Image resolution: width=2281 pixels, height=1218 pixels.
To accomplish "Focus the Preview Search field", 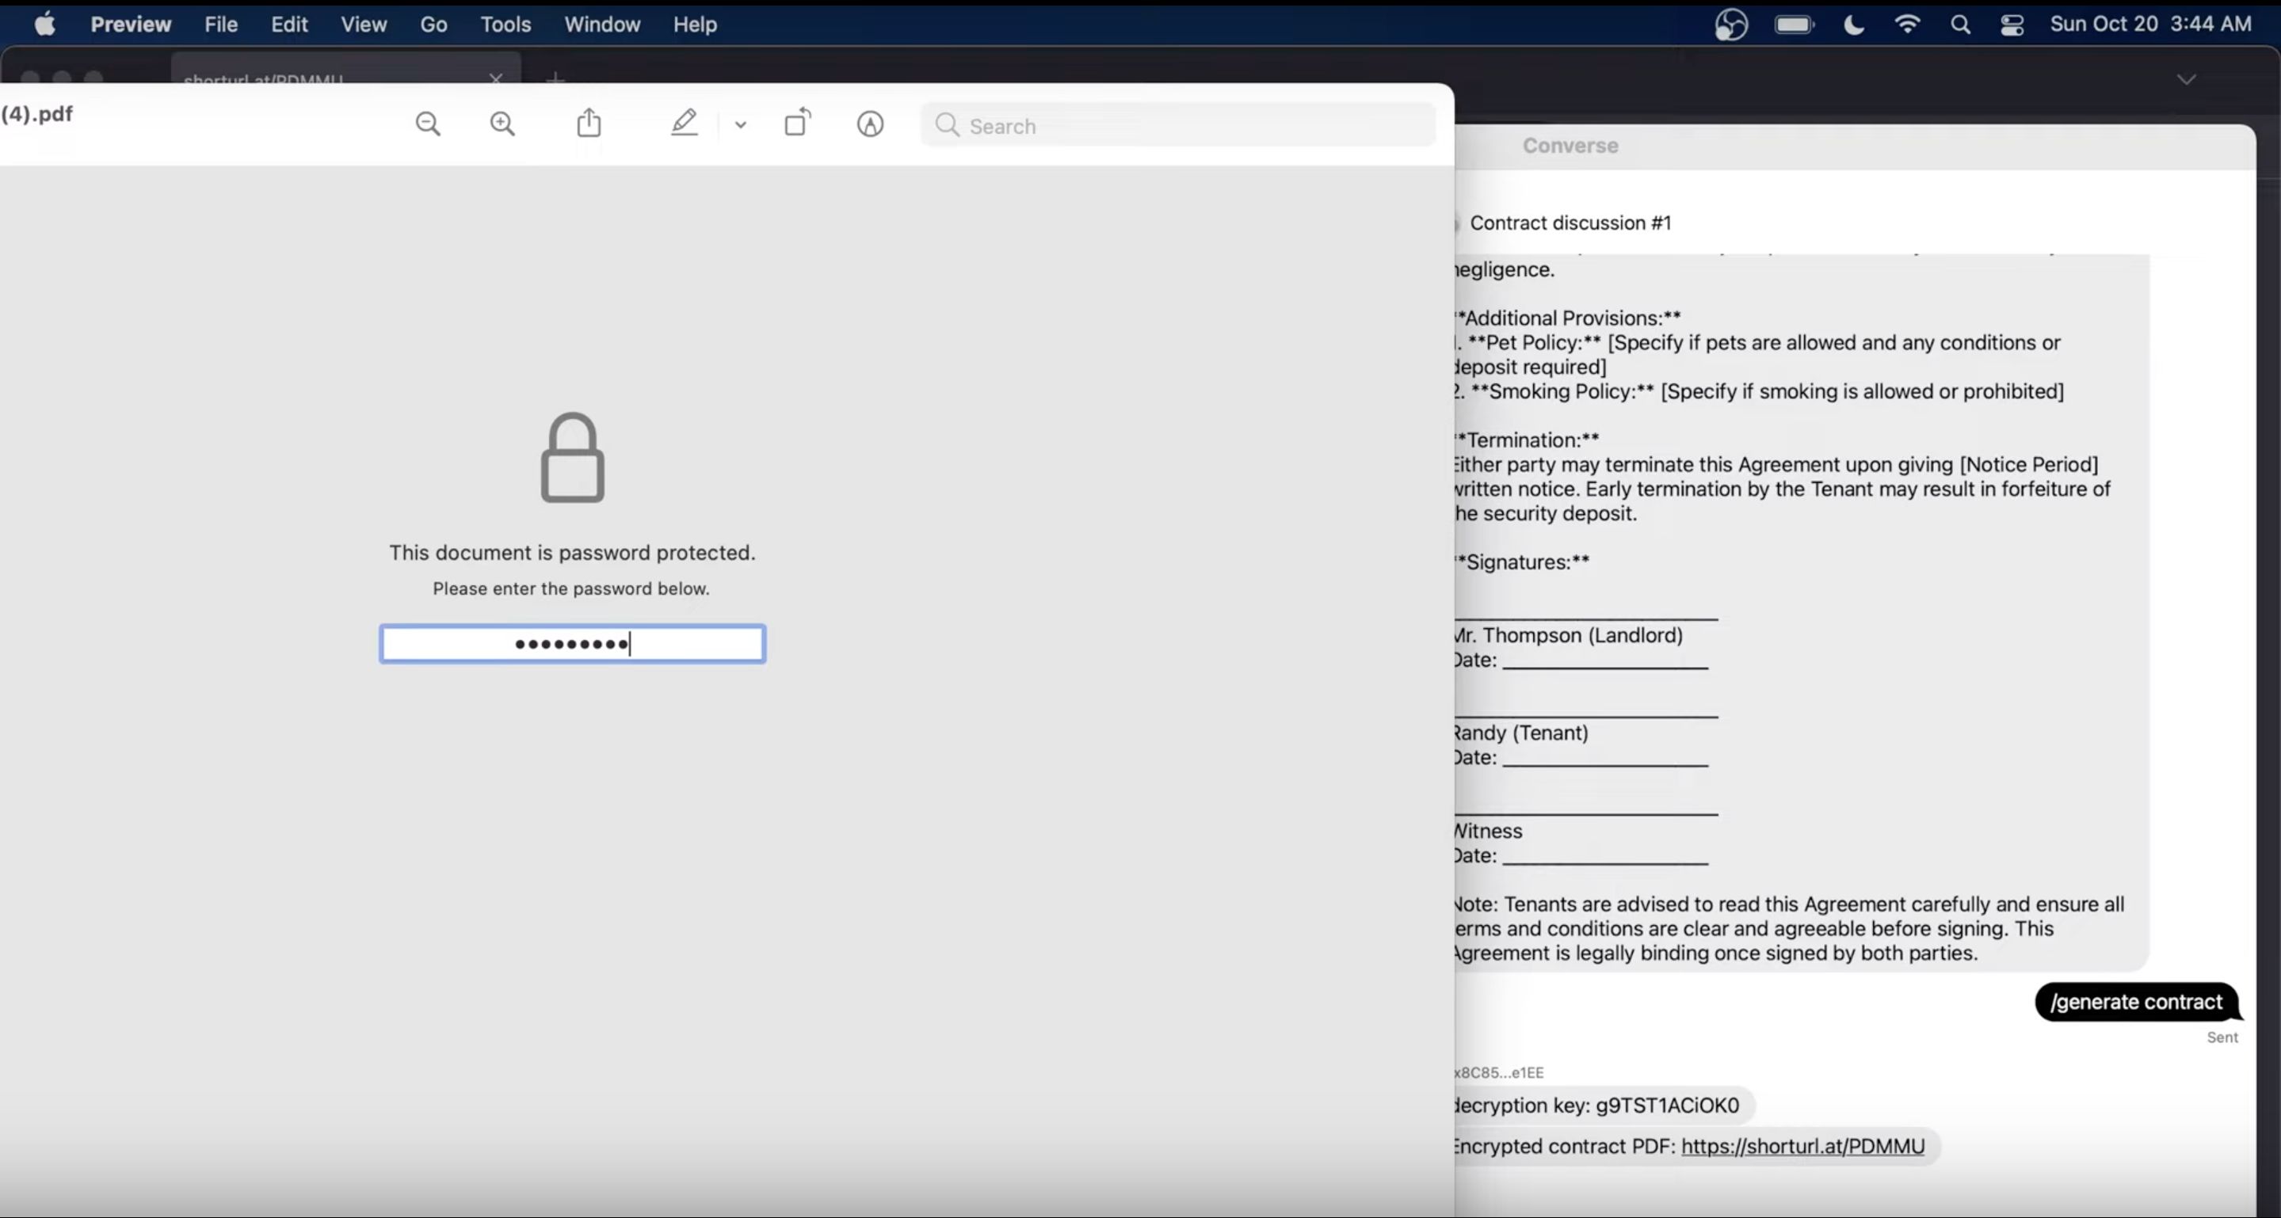I will click(1177, 126).
